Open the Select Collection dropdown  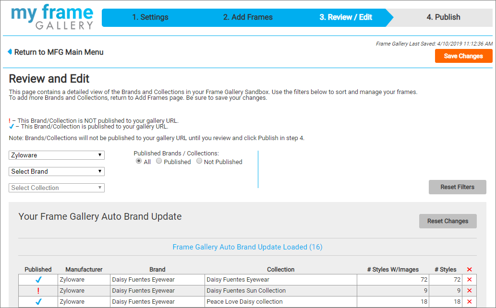57,188
